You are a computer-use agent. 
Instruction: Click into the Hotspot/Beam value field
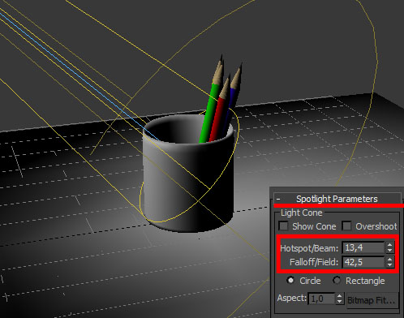pyautogui.click(x=363, y=247)
